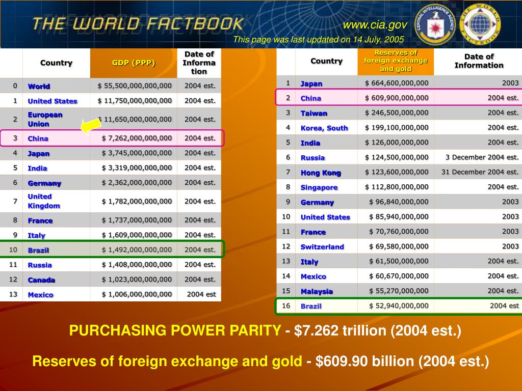The image size is (522, 391).
Task: Click the GDP (PPP) column header
Action: (134, 63)
